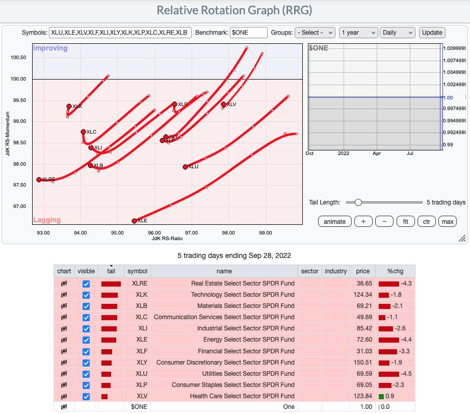The image size is (470, 414).
Task: Uncheck visible checkbox for XLK
Action: pyautogui.click(x=86, y=295)
